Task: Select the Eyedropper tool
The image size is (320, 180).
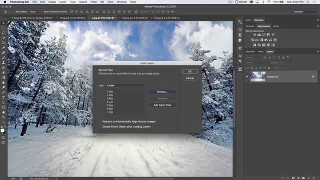Action: [3, 47]
